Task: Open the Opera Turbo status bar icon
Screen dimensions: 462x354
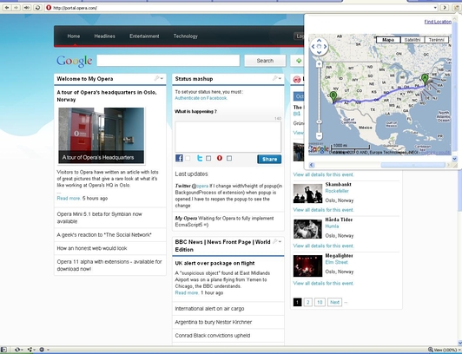Action: [x=42, y=350]
